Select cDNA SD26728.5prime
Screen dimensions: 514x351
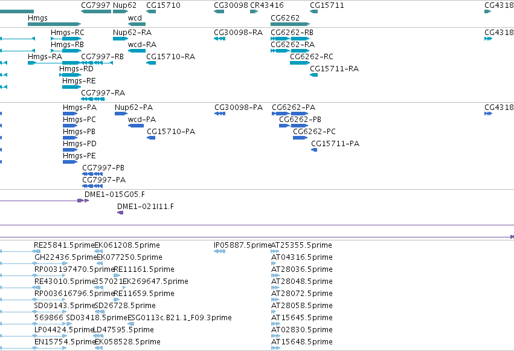pyautogui.click(x=125, y=306)
